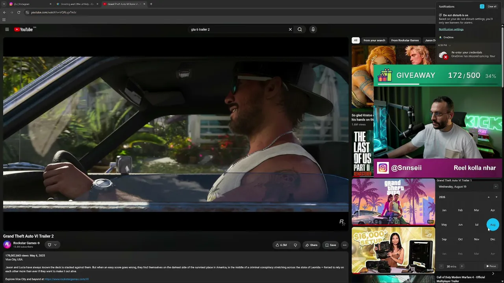Select the From Rockstar Games chip
The width and height of the screenshot is (504, 283).
point(405,40)
